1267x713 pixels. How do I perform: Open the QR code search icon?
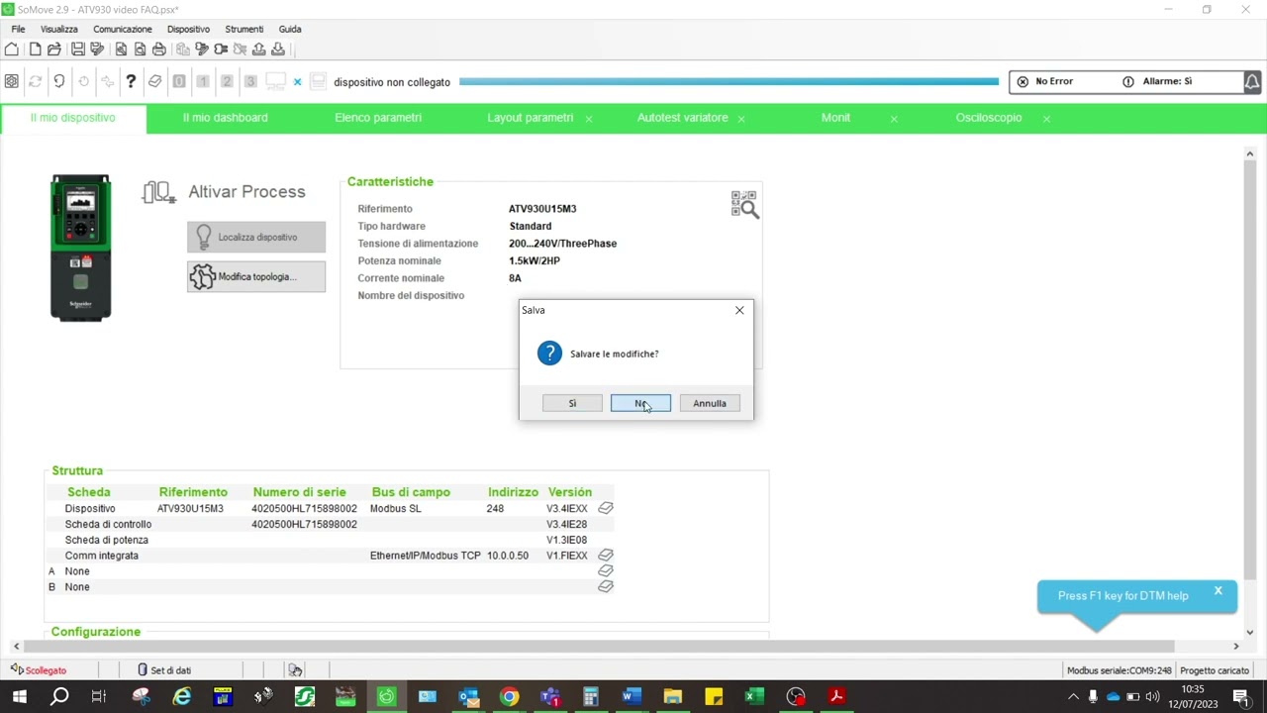tap(744, 205)
